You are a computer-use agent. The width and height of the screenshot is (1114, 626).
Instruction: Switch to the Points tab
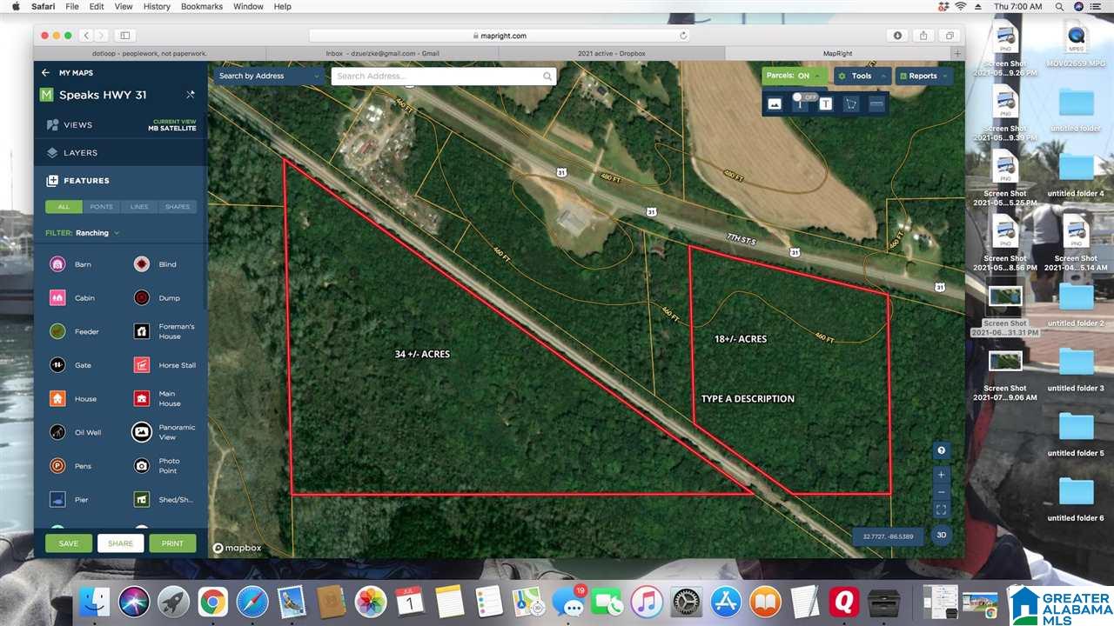(102, 207)
